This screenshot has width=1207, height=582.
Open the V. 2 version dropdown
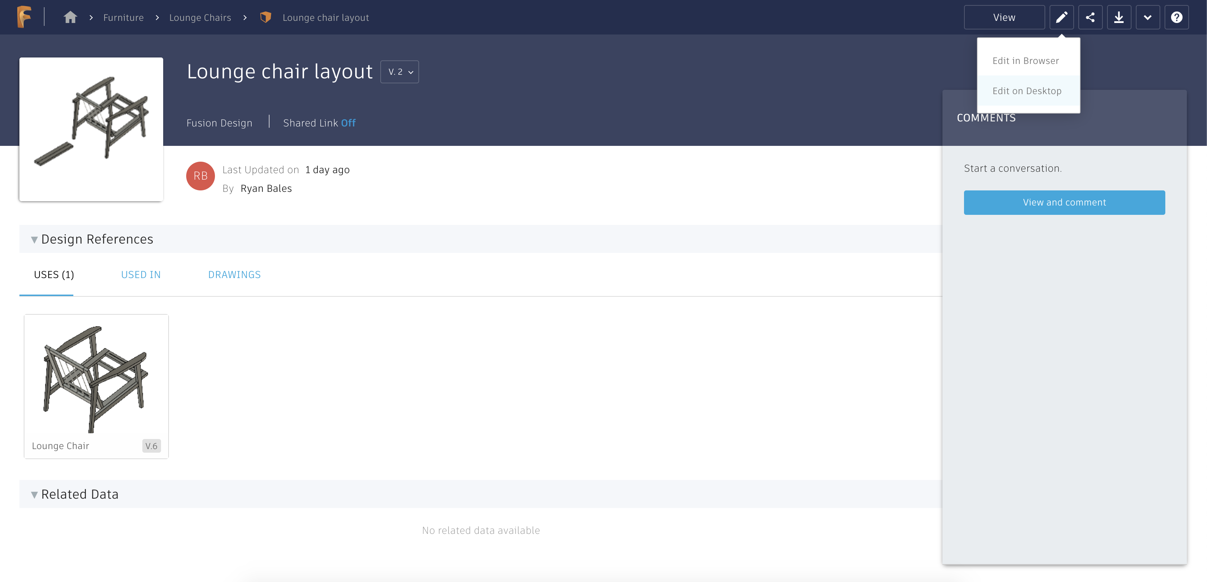(x=400, y=71)
